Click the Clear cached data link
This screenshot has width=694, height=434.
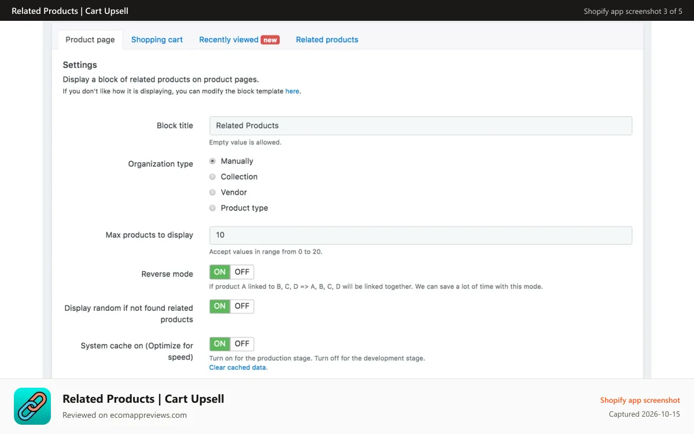click(x=238, y=367)
